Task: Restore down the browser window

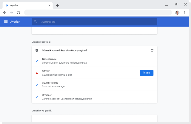Action: click(x=176, y=4)
